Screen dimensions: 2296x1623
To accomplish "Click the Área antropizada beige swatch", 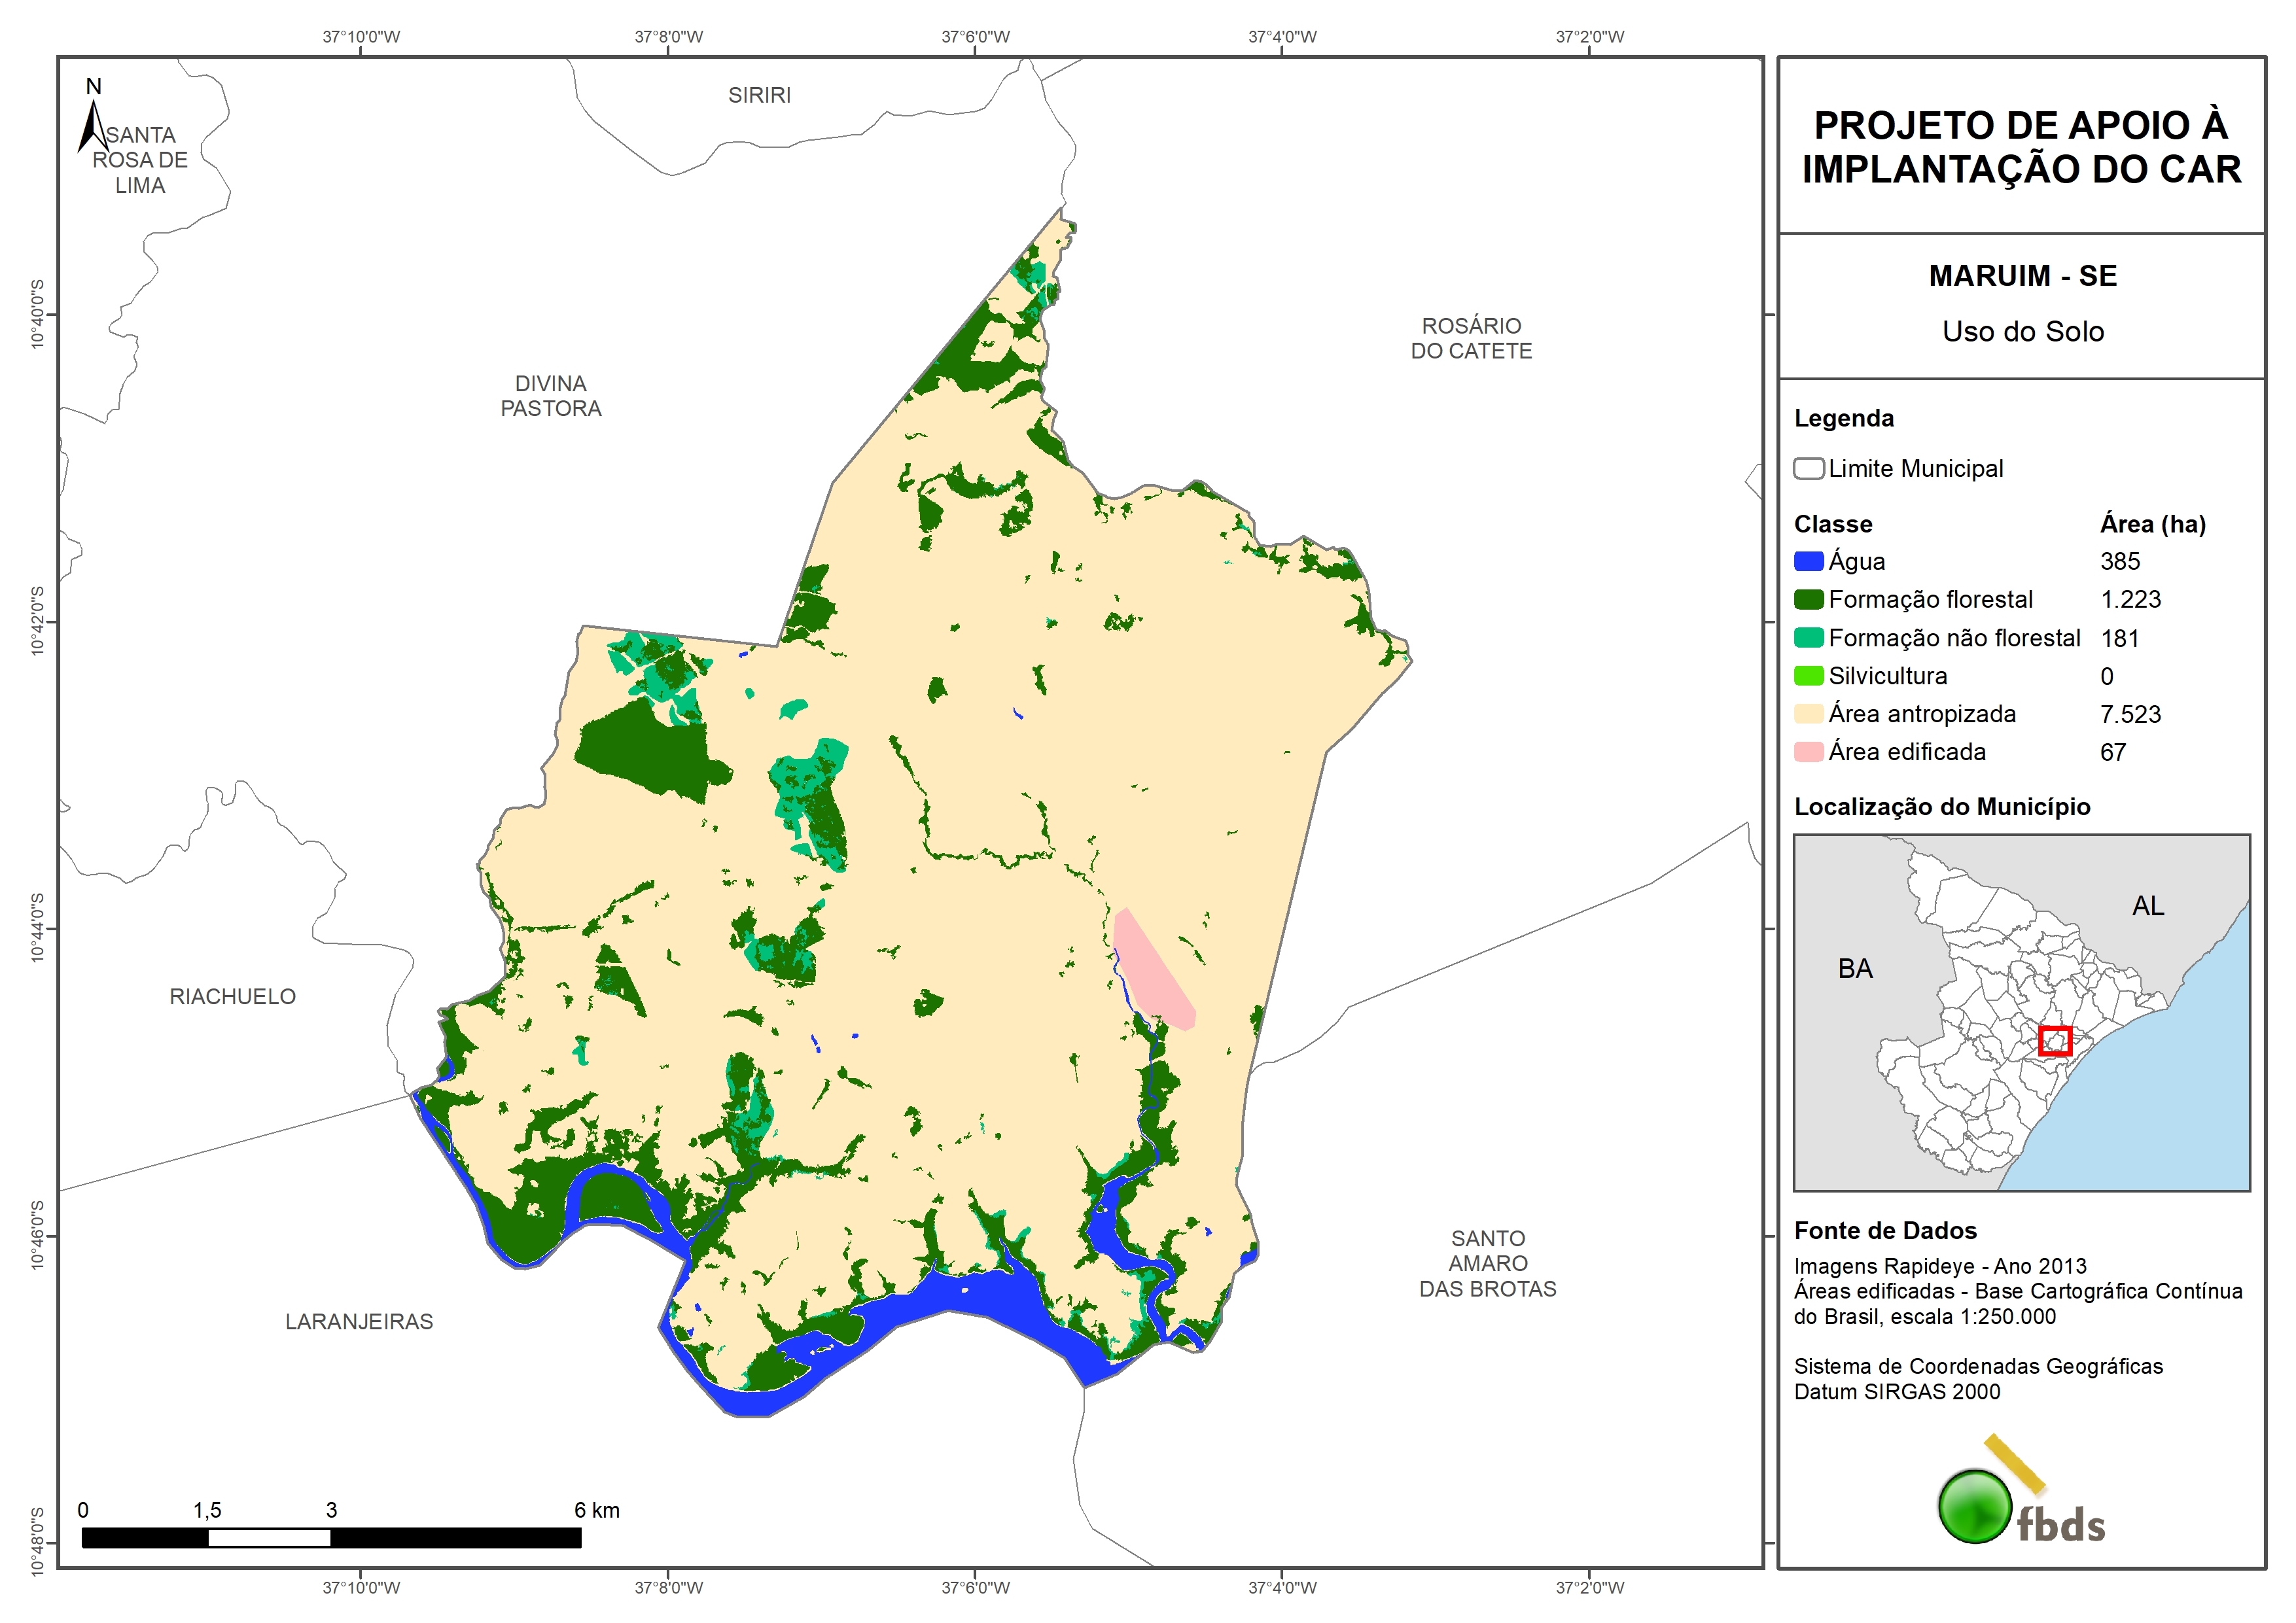I will tap(1808, 714).
